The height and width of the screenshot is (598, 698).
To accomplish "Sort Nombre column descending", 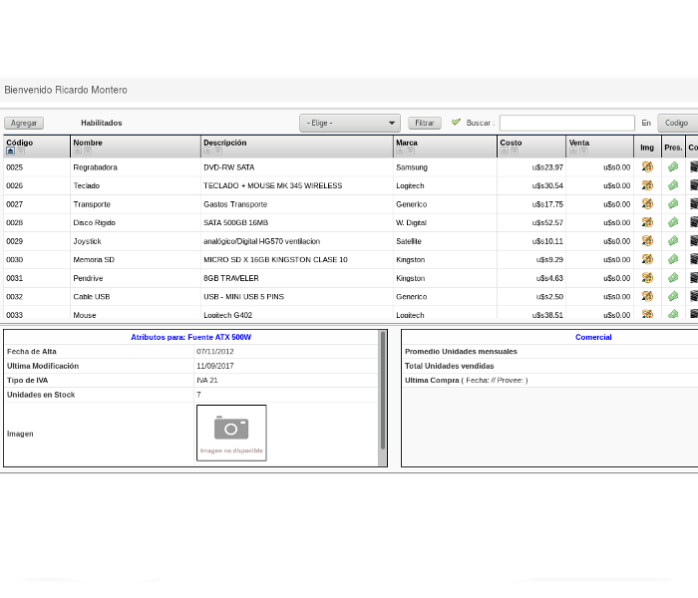I will (x=88, y=151).
